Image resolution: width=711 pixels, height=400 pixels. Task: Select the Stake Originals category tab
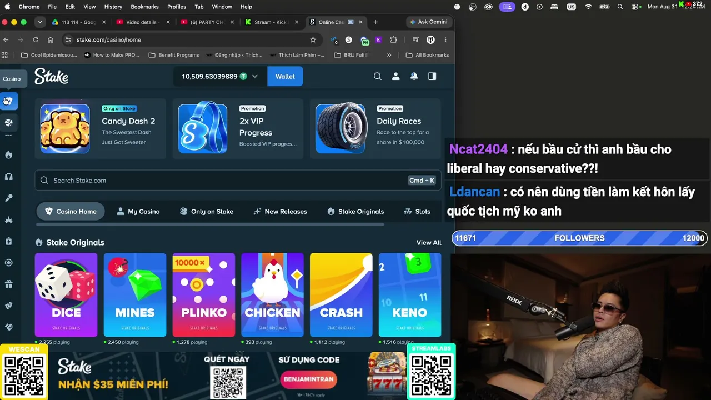pyautogui.click(x=355, y=211)
